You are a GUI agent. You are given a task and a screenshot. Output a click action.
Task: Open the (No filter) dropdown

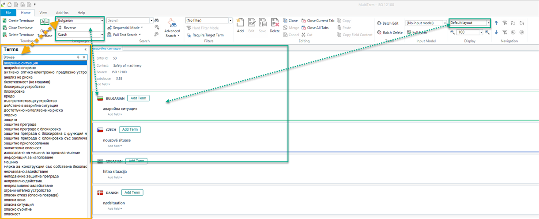[x=230, y=21]
